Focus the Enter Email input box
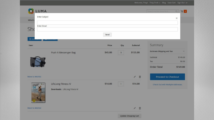This screenshot has height=120, width=214. coord(107,29)
